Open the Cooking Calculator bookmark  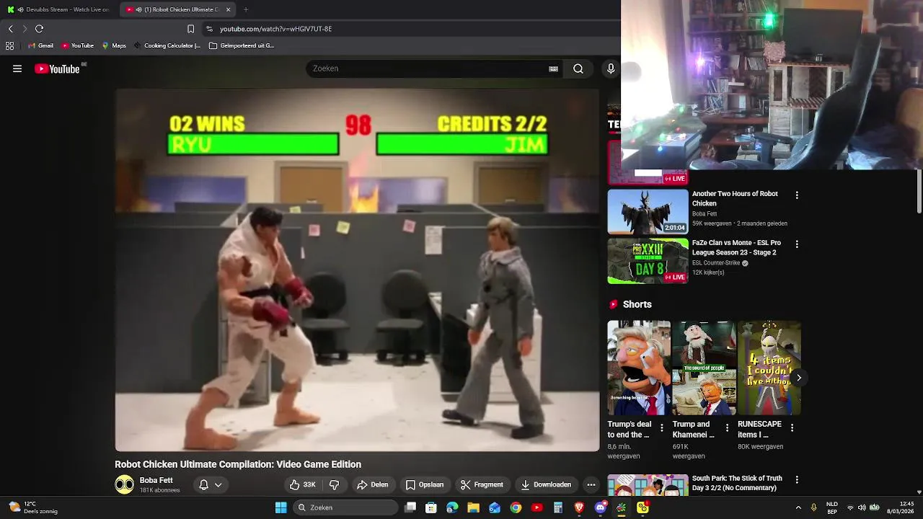click(x=167, y=45)
